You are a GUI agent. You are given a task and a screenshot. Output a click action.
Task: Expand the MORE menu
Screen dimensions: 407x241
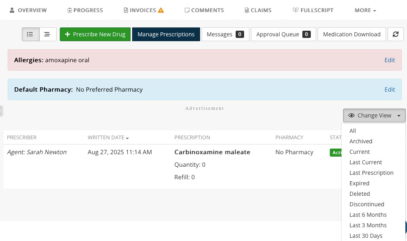click(x=365, y=10)
